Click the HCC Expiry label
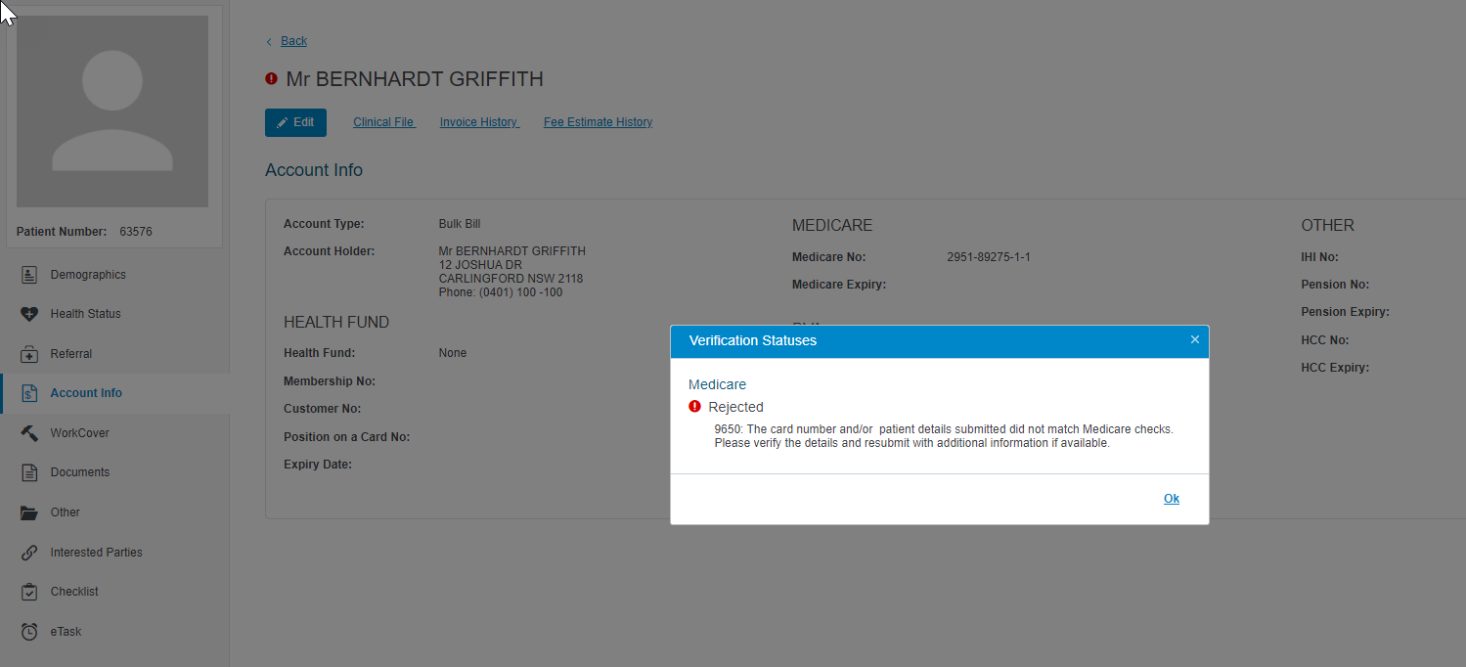This screenshot has height=667, width=1466. 1335,368
